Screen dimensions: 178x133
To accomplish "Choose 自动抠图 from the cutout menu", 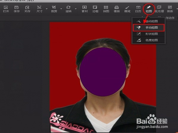I will (149, 21).
